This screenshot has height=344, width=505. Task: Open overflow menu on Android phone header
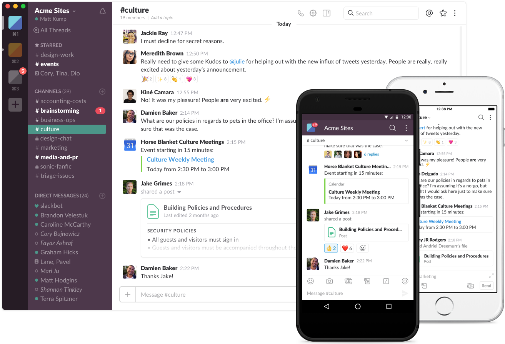pyautogui.click(x=406, y=128)
